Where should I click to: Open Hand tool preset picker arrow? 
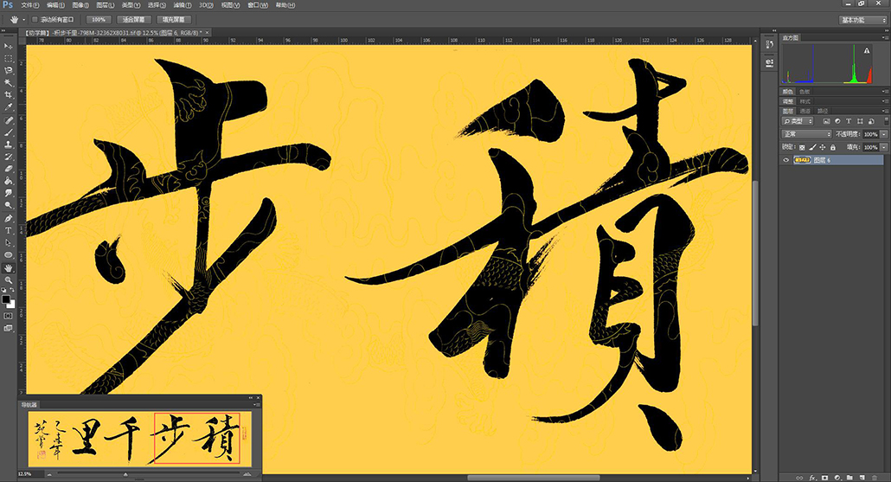click(24, 20)
